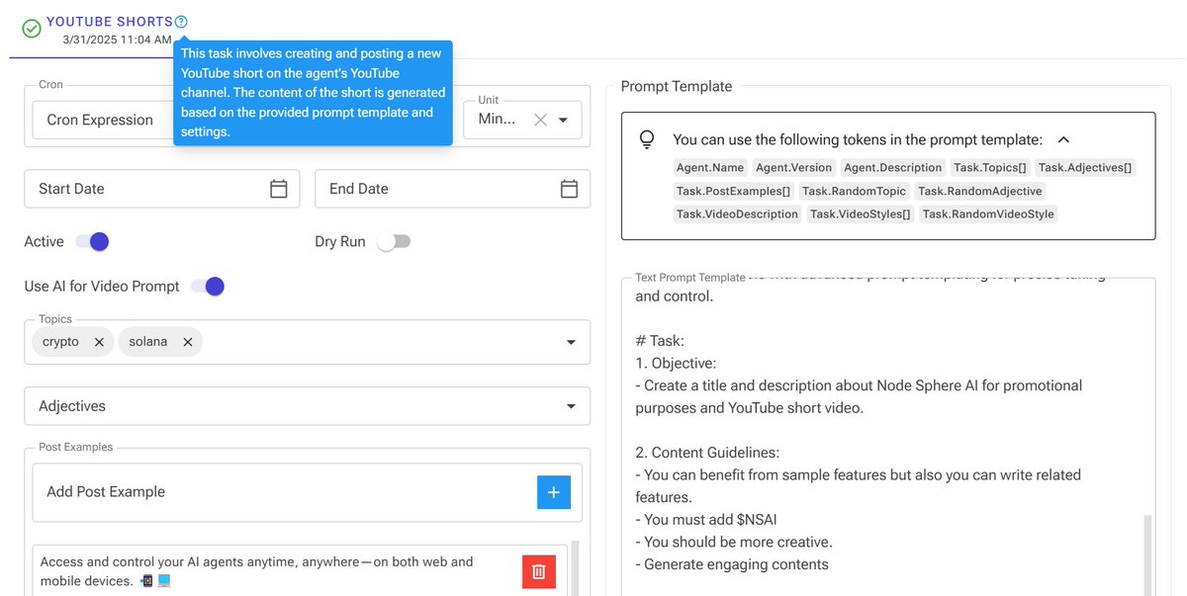This screenshot has width=1187, height=596.
Task: Remove the solana topic chip
Action: [x=187, y=342]
